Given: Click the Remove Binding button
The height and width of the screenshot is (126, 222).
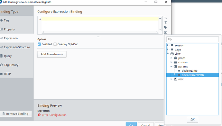Looking at the screenshot, I should [16, 114].
